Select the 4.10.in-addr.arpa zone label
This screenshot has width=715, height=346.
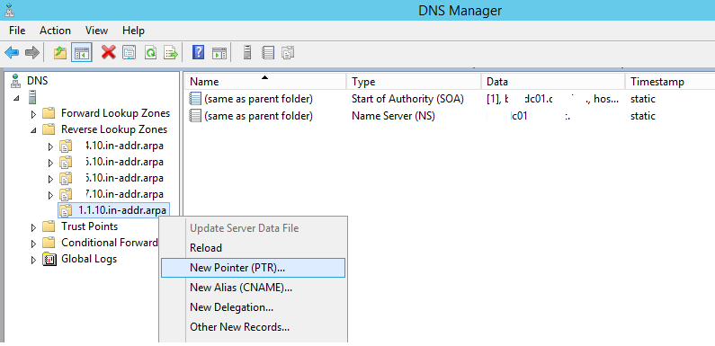(x=124, y=146)
